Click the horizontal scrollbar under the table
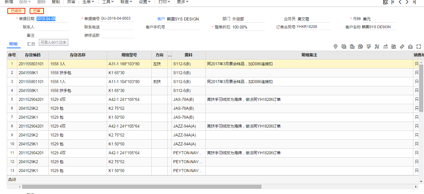This screenshot has width=424, height=194. [142, 187]
